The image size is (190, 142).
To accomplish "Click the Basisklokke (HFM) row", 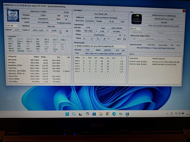I will coord(39,66).
